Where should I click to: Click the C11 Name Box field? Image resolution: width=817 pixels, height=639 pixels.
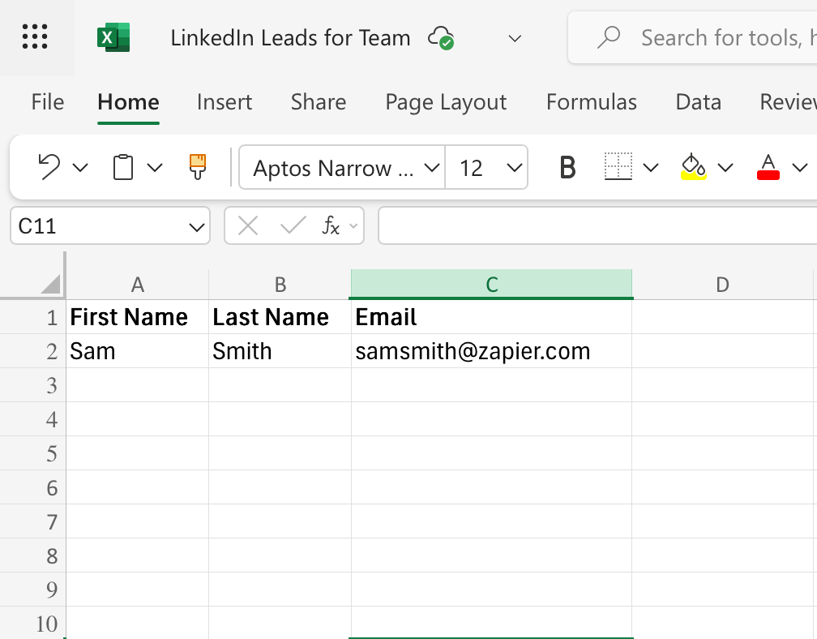pyautogui.click(x=110, y=225)
